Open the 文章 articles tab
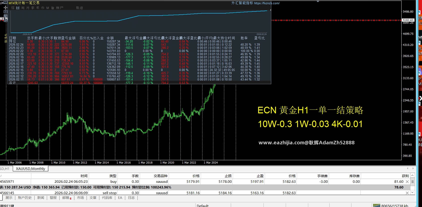The height and width of the screenshot is (207, 422). (x=93, y=198)
